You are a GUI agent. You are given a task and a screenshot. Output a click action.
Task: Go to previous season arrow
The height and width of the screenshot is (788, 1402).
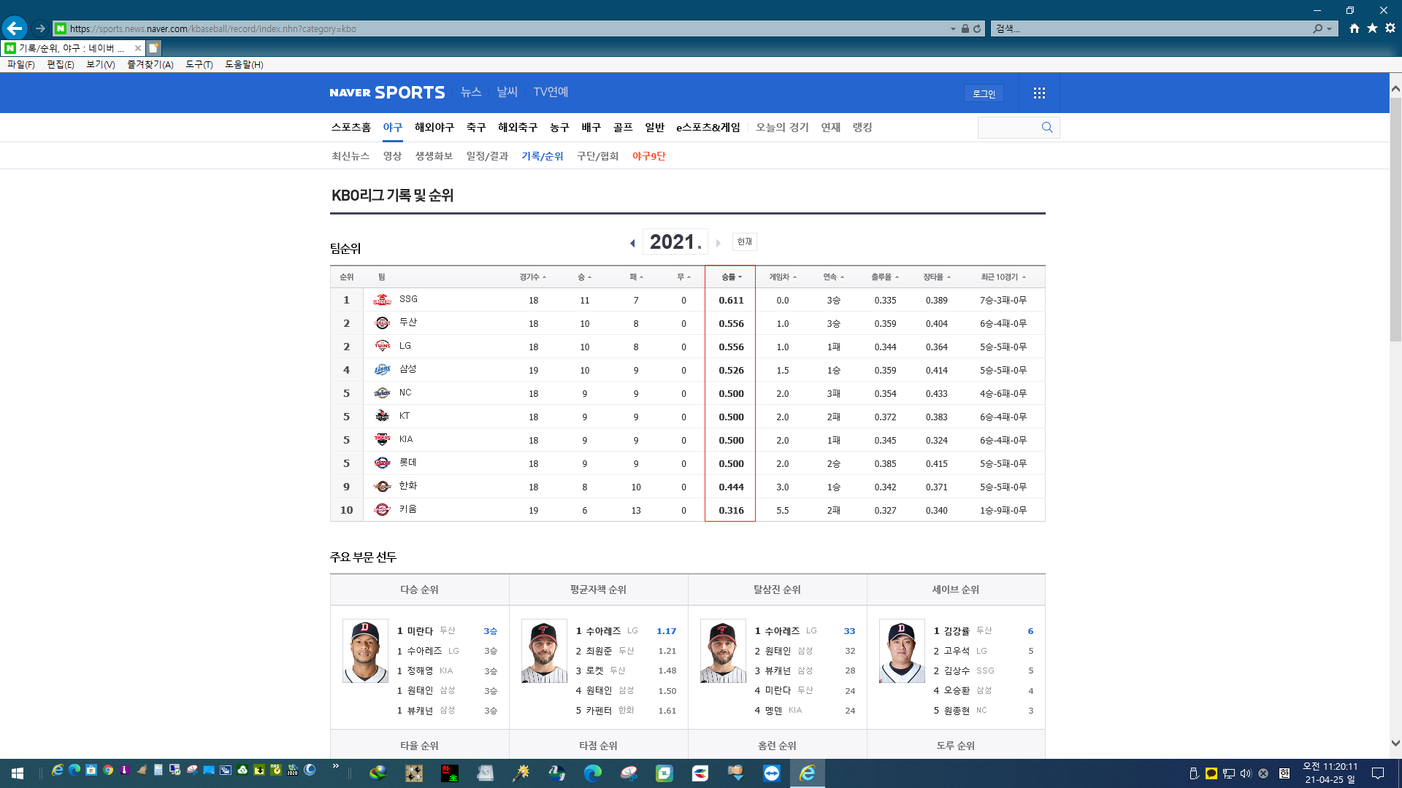tap(632, 243)
